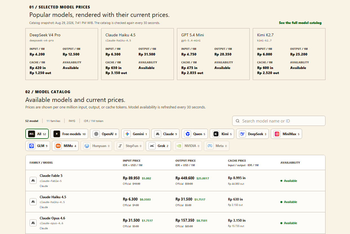Click Available status for Claude Fable 5
The width and height of the screenshot is (350, 234).
(289, 181)
